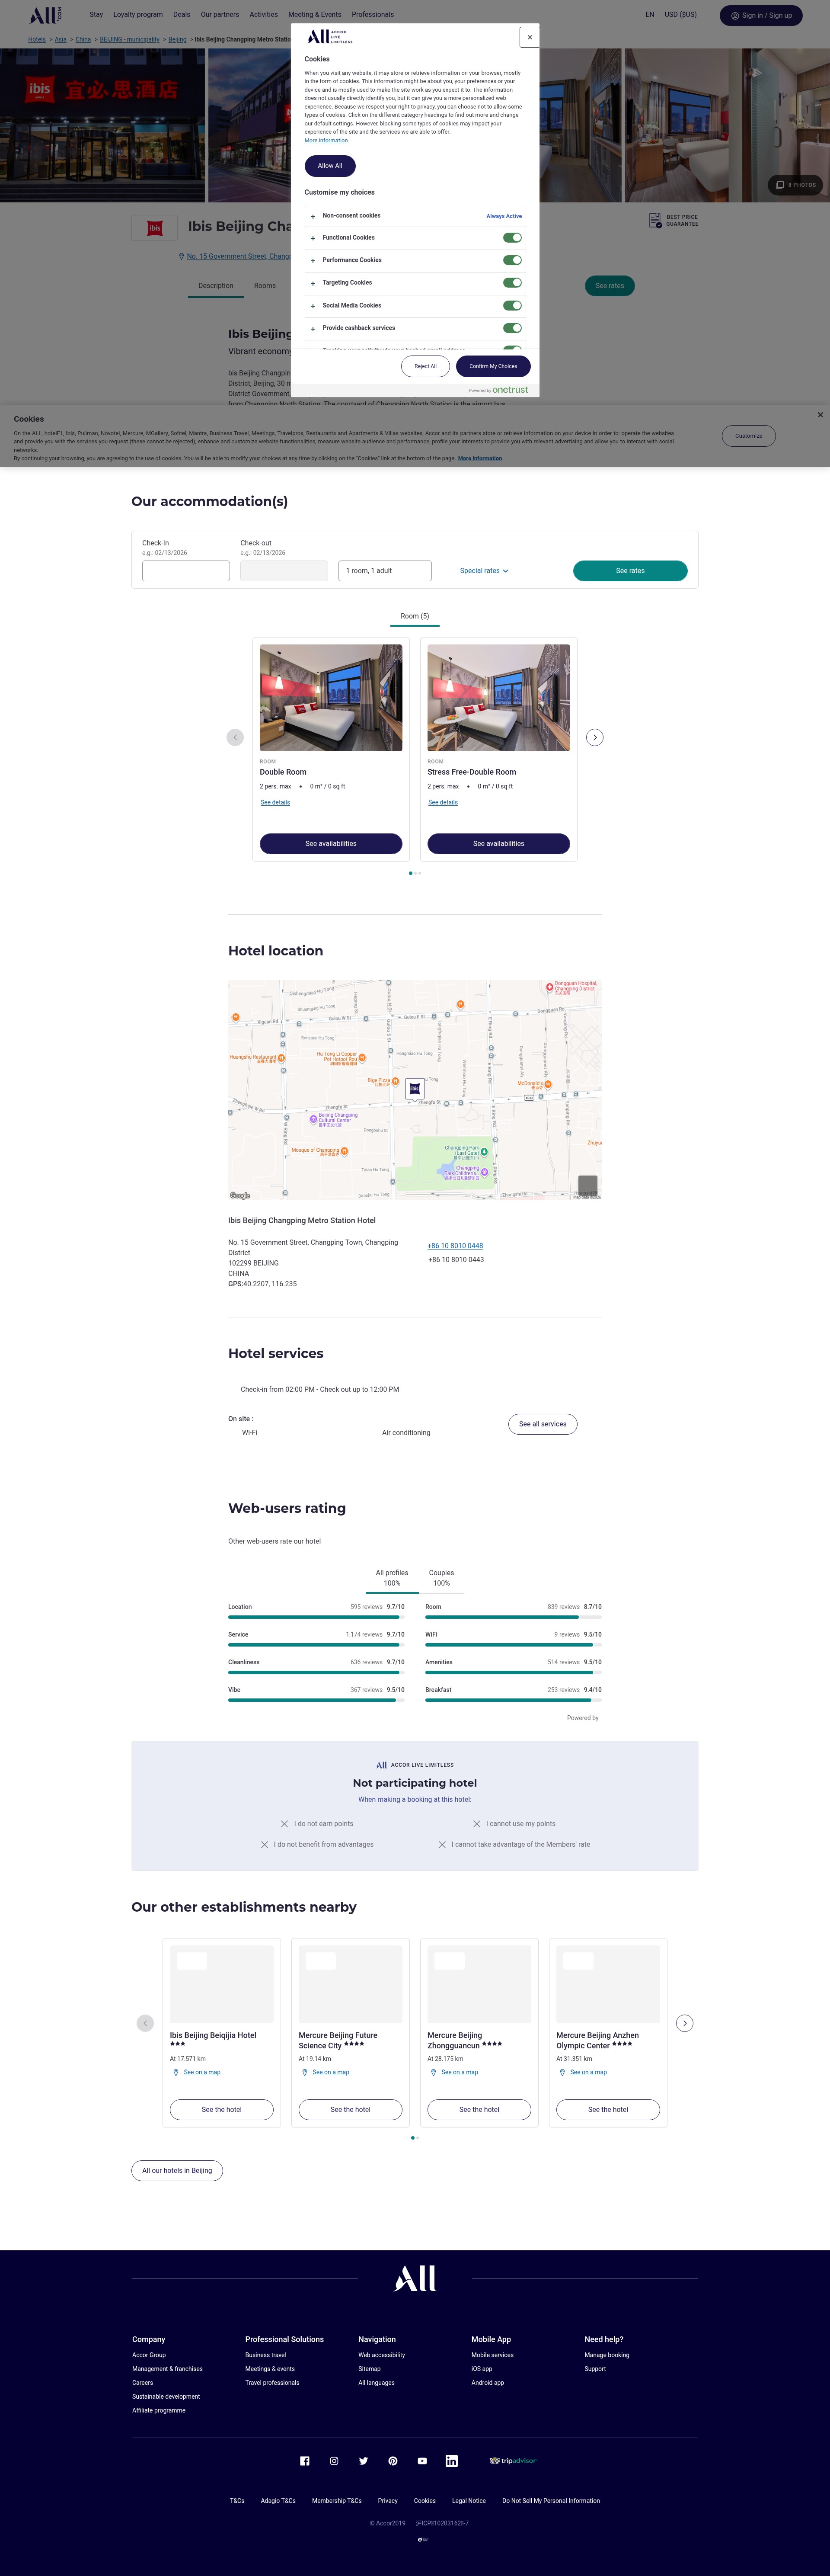Image resolution: width=830 pixels, height=2576 pixels.
Task: Open the Double Room photo
Action: (x=331, y=698)
